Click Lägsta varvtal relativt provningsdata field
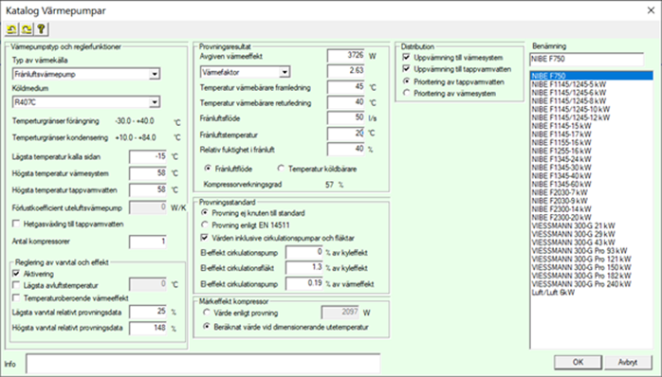Viewport: 662px width, 377px height. pos(148,312)
